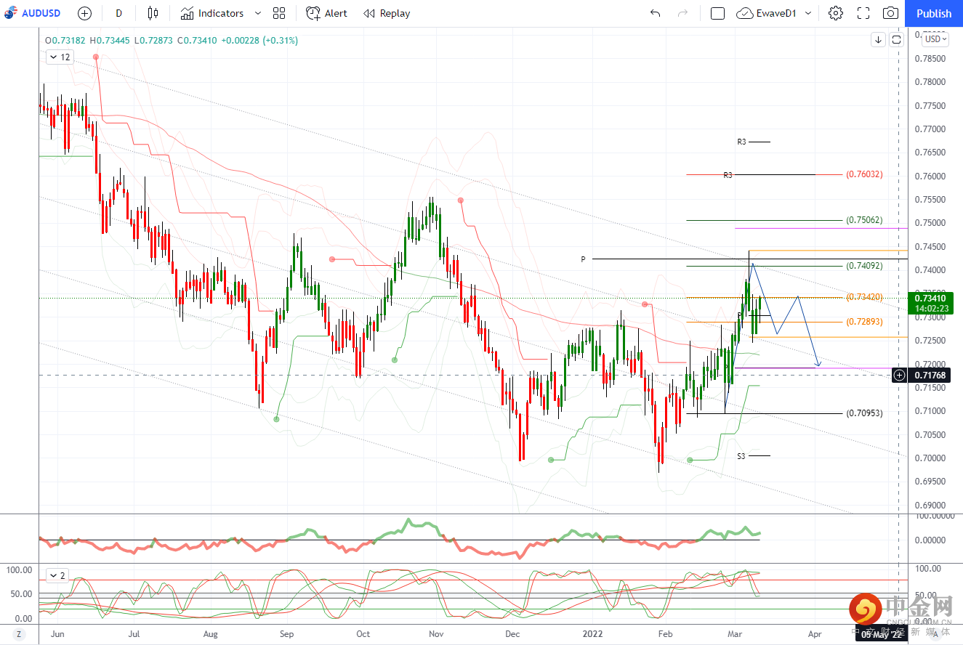
Task: Add a symbol to compare (plus icon)
Action: [84, 13]
